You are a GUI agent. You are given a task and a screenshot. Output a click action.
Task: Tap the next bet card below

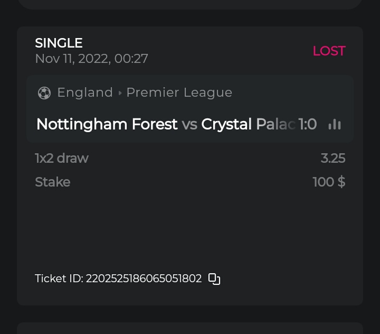pos(190,328)
